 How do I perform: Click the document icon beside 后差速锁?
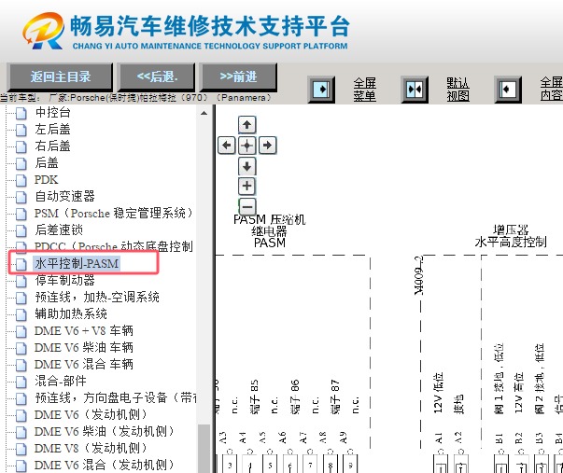coord(21,230)
